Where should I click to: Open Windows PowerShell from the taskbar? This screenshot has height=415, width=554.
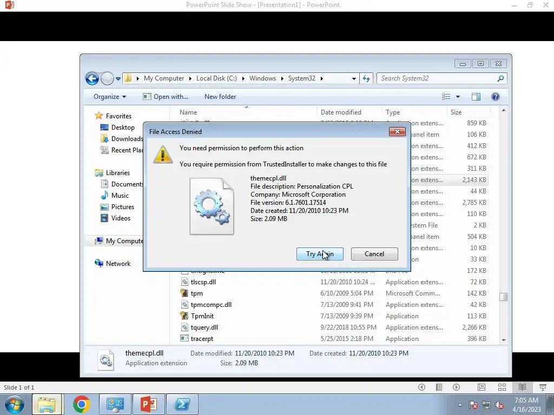(182, 404)
